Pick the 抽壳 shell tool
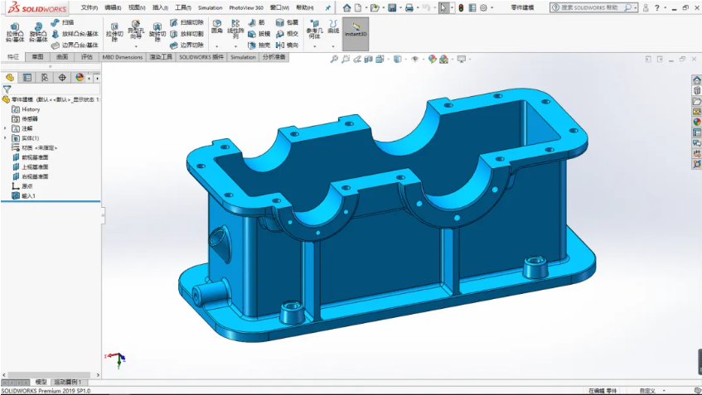Viewport: 702px width, 395px height. [x=259, y=46]
